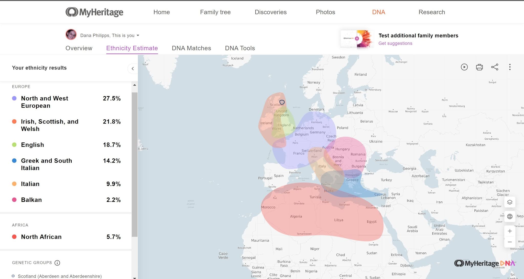
Task: Click the MyHeritage logo
Action: coord(94,12)
